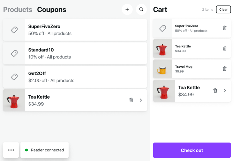Select the Get2Off $2.00 coupon

pos(75,77)
